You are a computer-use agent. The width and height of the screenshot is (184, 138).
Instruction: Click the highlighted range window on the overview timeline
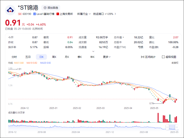click(172, 127)
